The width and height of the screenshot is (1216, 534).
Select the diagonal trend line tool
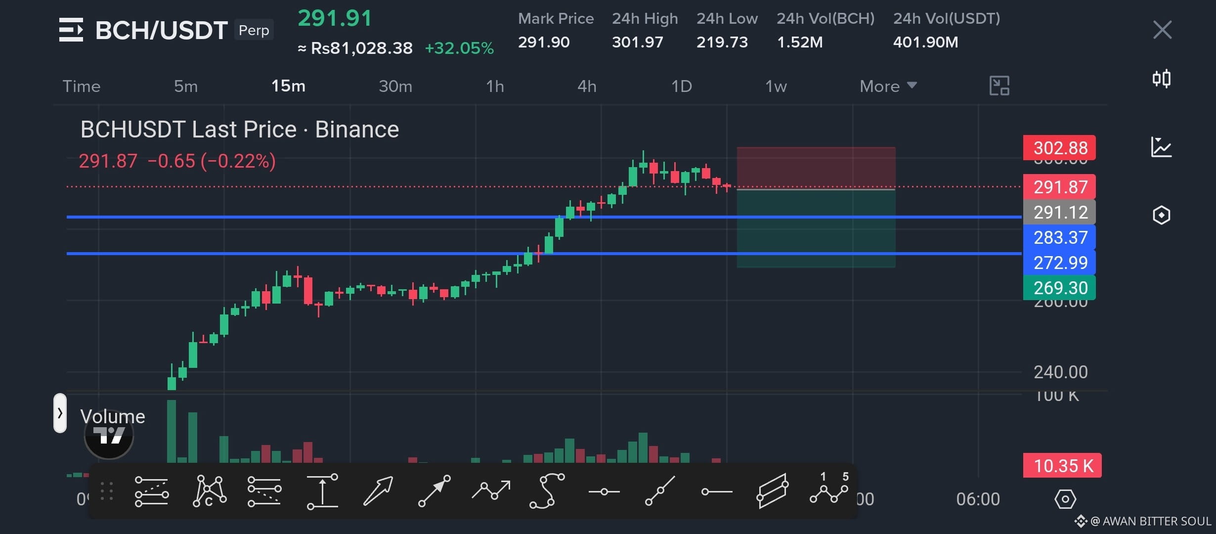[x=660, y=491]
